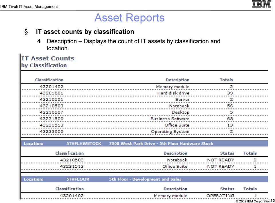Click 'Memory module' description in top table
Screen dimensions: 275x203
click(x=173, y=87)
